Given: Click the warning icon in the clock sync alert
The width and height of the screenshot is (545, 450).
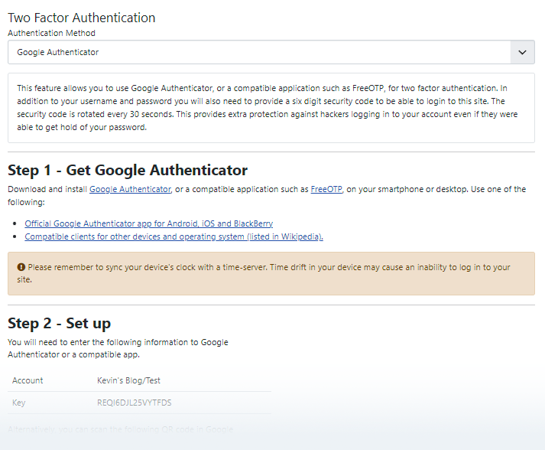Looking at the screenshot, I should 21,268.
